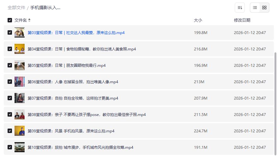The width and height of the screenshot is (277, 156).
Task: Click thumbnail of 第09堂视频课 file
Action: (x=20, y=131)
